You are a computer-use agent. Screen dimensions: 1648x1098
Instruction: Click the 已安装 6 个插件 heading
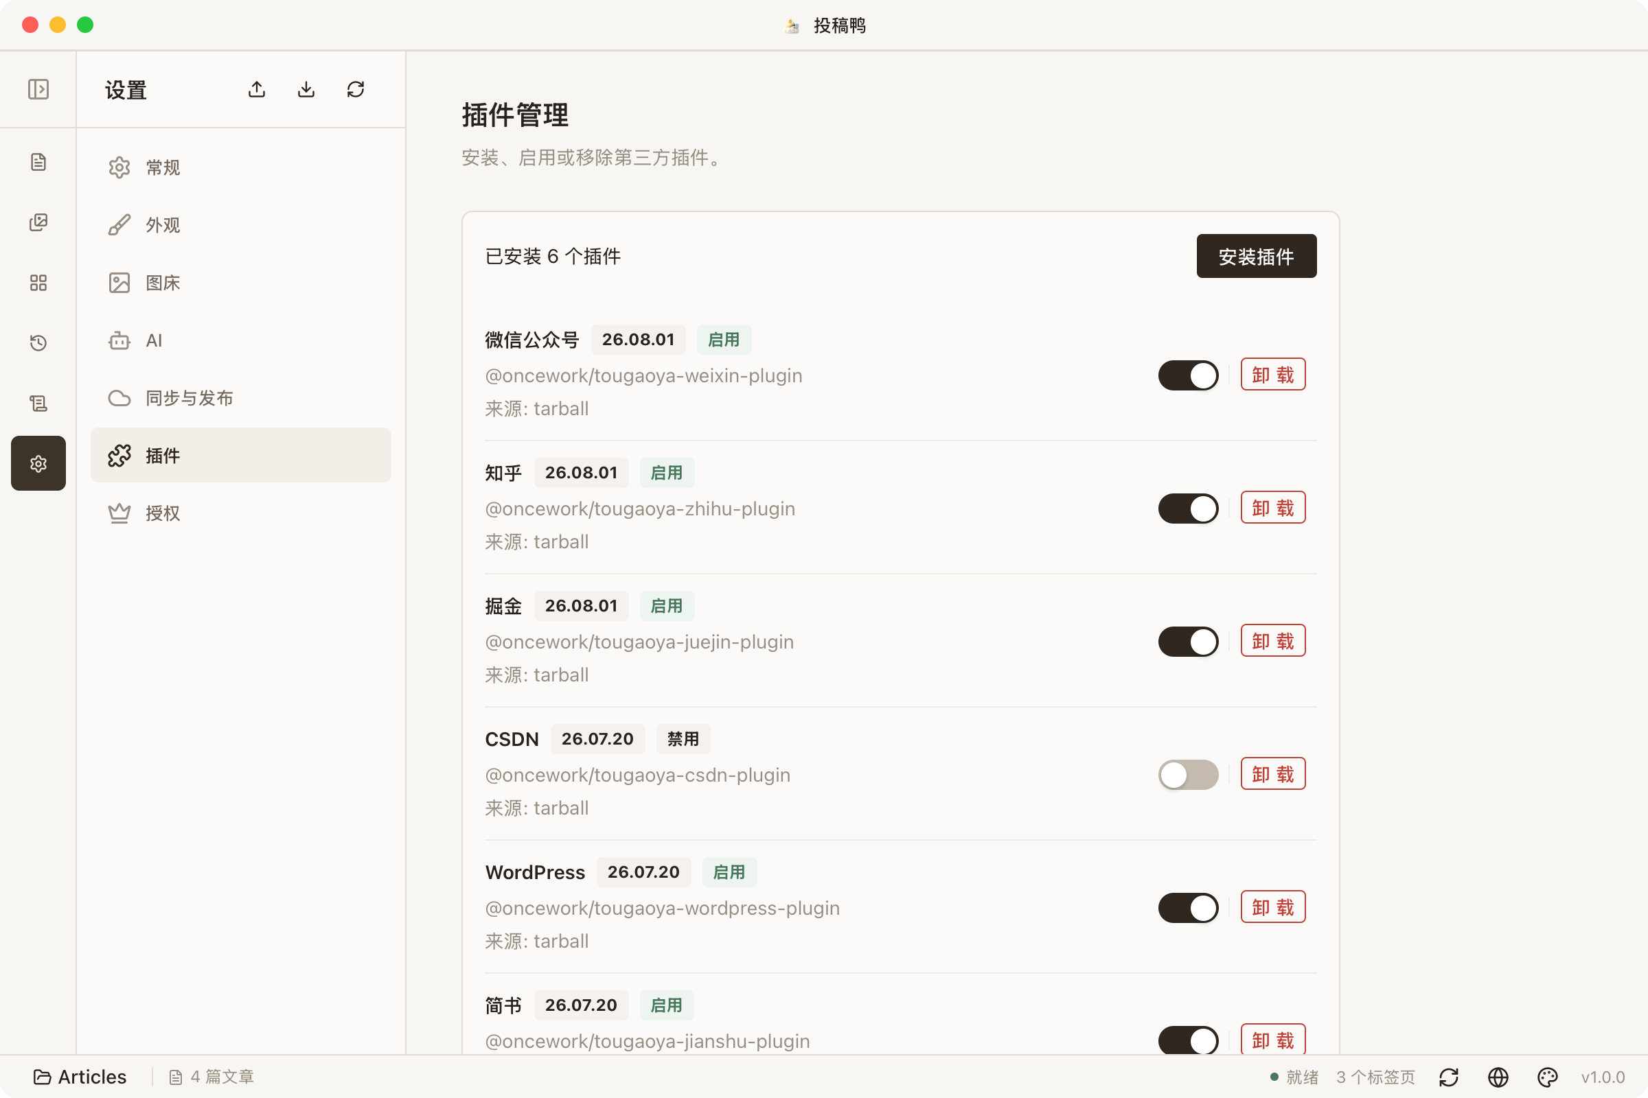pyautogui.click(x=553, y=256)
